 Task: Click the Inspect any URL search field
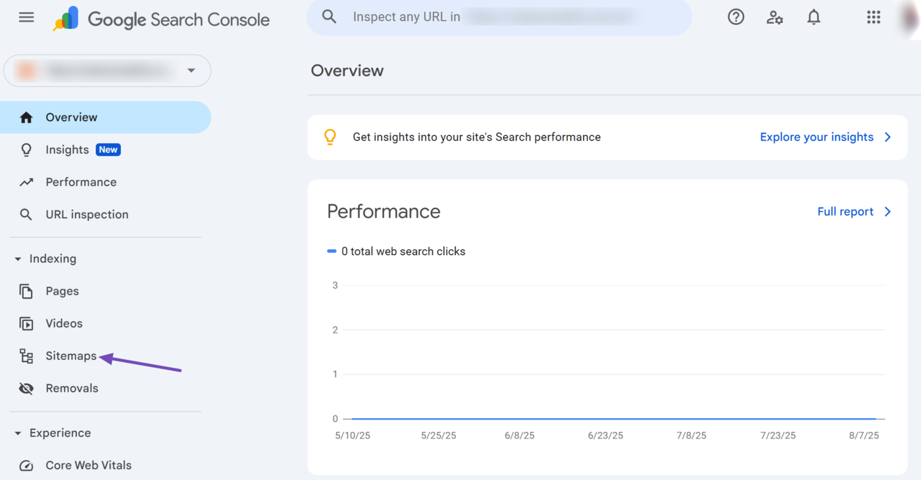[x=499, y=17]
